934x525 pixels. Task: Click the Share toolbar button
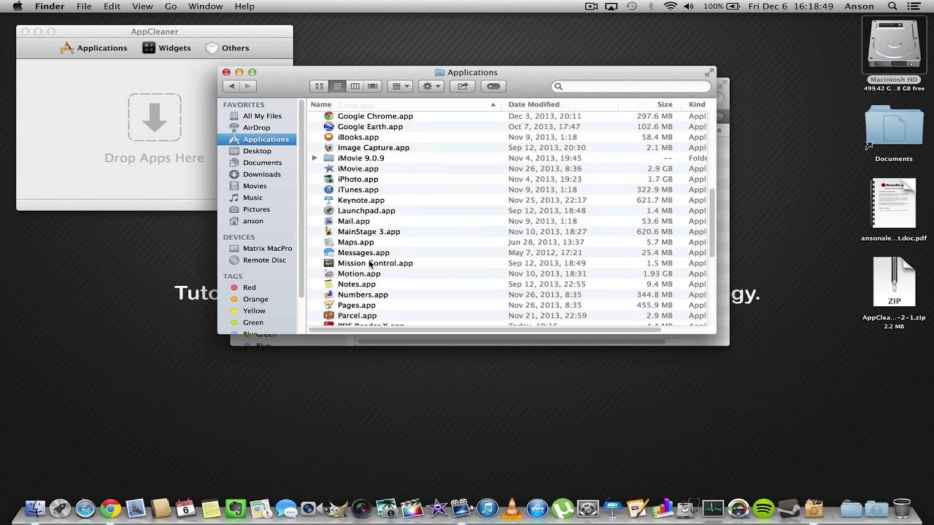(463, 86)
